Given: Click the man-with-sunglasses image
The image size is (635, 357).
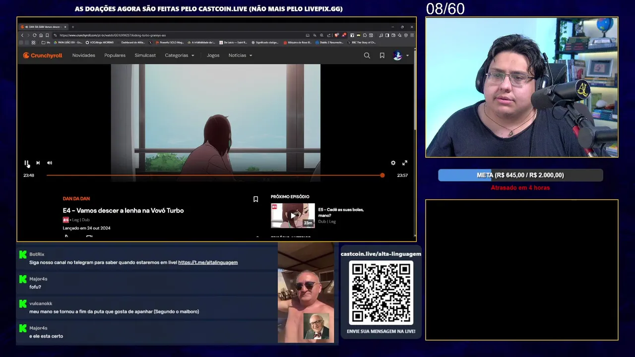Looking at the screenshot, I should (306, 293).
